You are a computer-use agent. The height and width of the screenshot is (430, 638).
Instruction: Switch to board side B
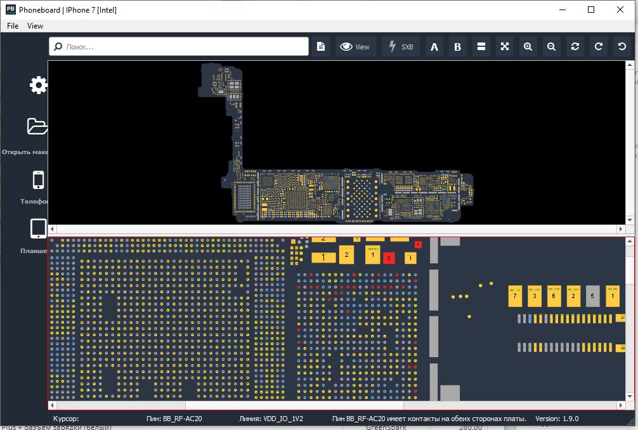pos(457,47)
